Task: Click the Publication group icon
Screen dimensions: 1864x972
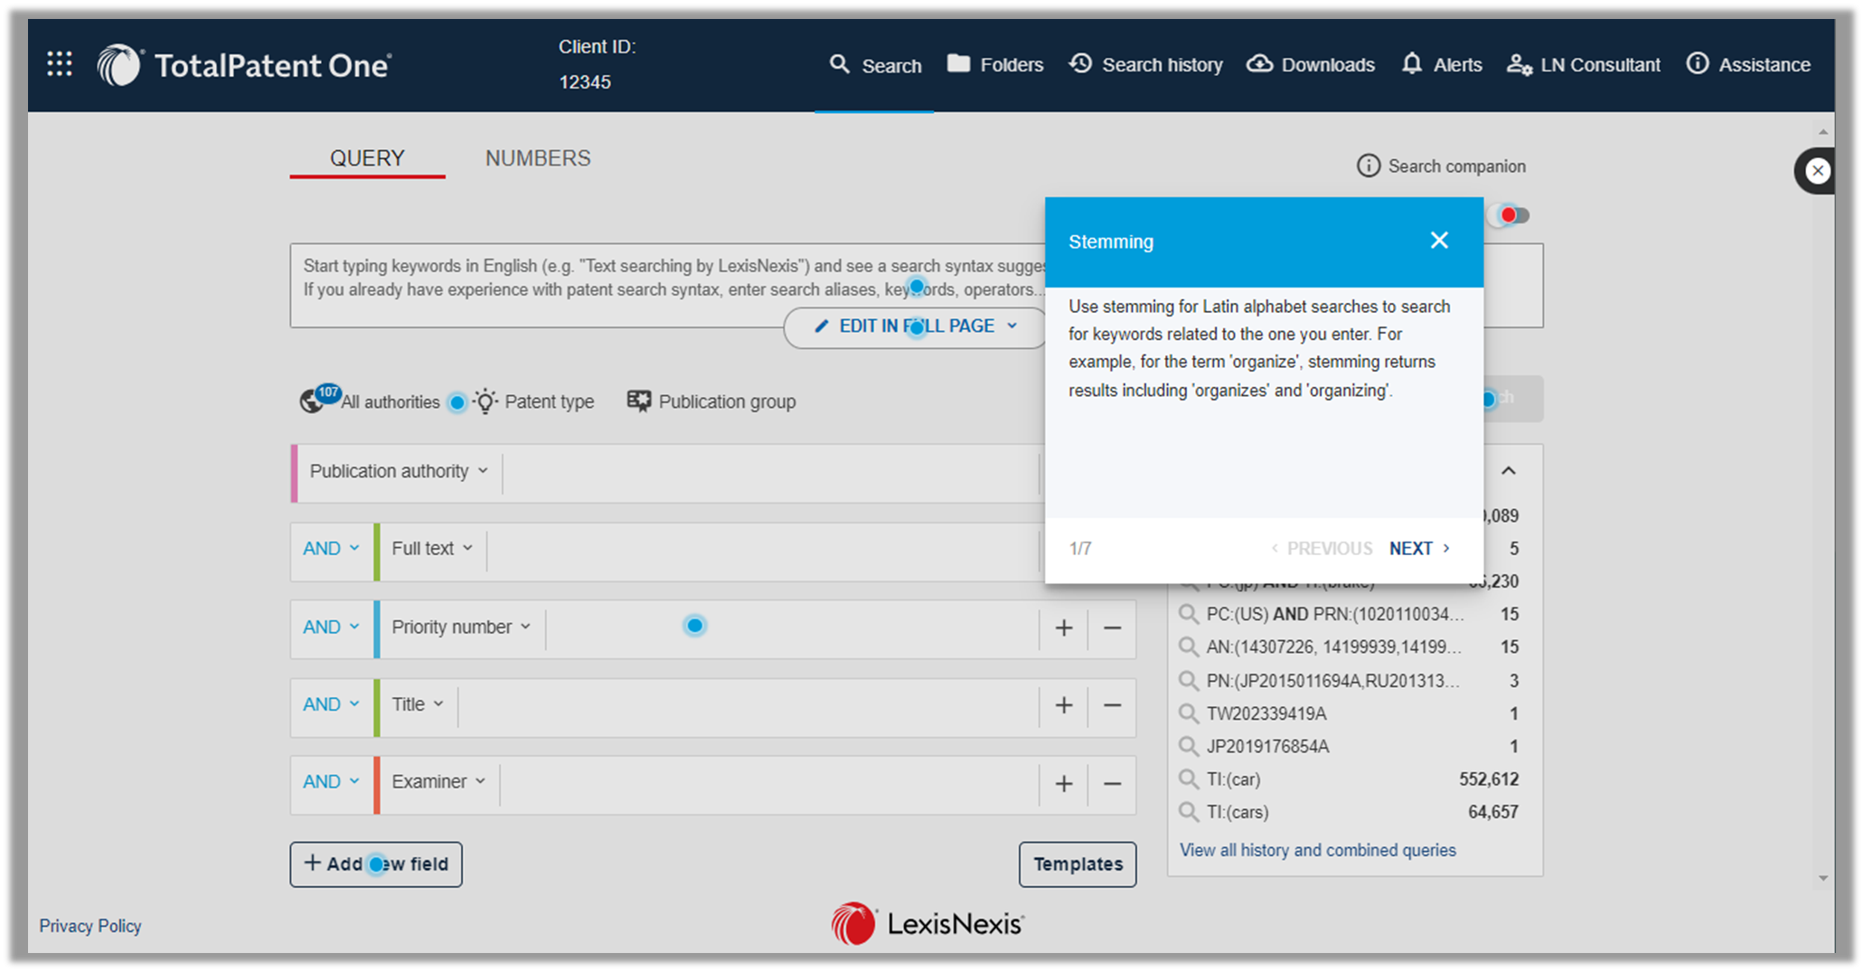Action: (638, 401)
